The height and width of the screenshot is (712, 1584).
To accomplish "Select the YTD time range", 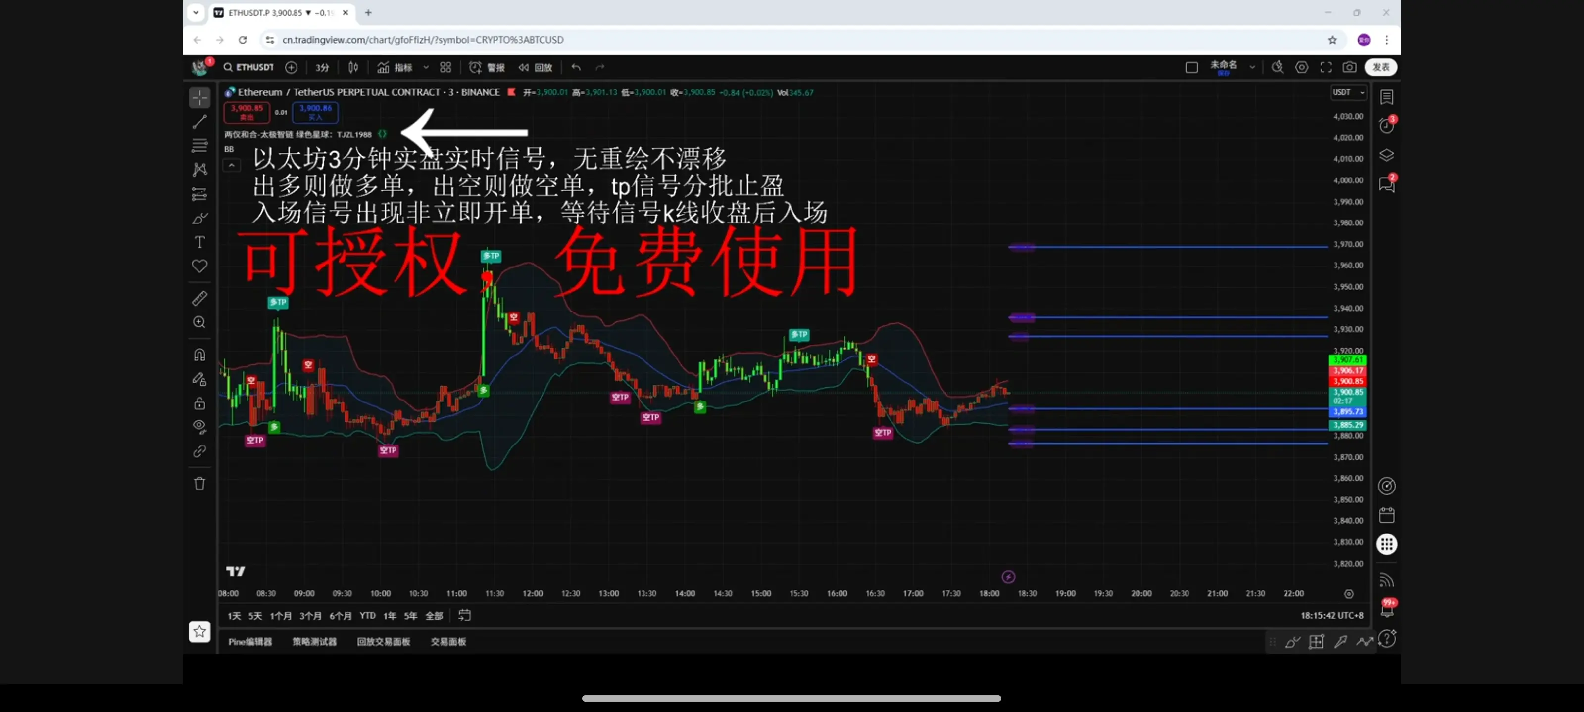I will [368, 616].
